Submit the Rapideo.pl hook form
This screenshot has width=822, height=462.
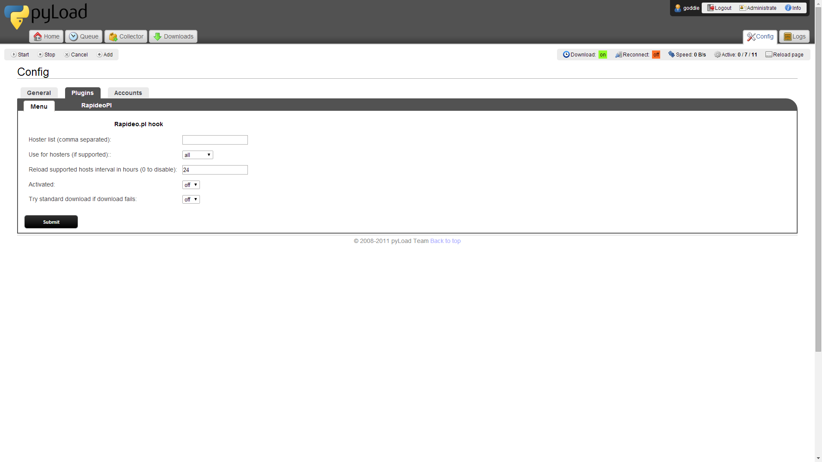51,222
